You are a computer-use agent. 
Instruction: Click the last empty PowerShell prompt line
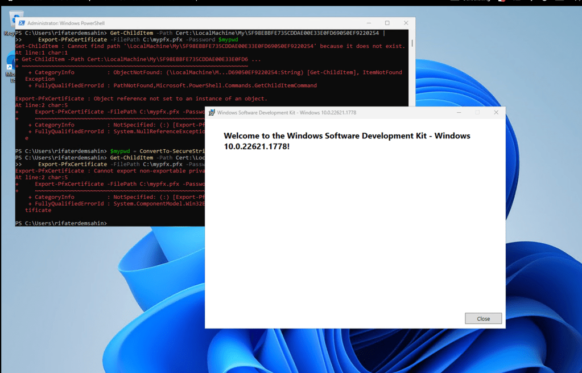61,223
